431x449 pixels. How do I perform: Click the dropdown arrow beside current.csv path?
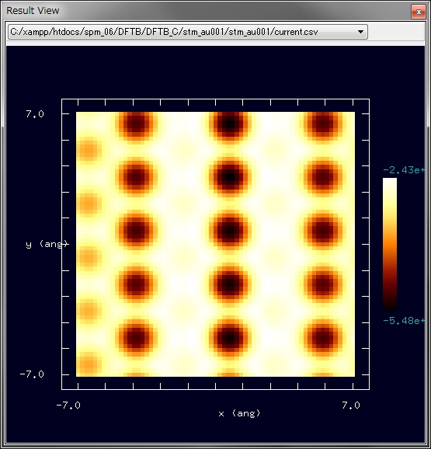point(360,32)
